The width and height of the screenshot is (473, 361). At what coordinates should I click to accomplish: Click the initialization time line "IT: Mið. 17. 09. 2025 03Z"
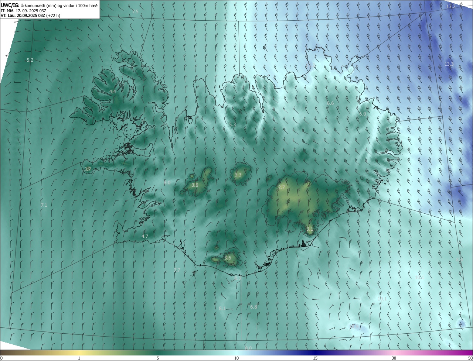[24, 11]
